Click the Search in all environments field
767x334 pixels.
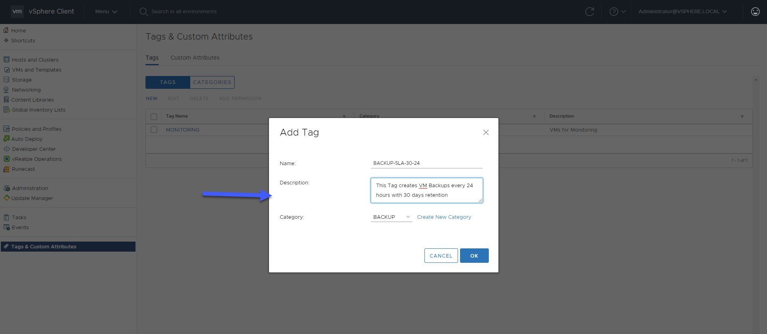pos(184,12)
